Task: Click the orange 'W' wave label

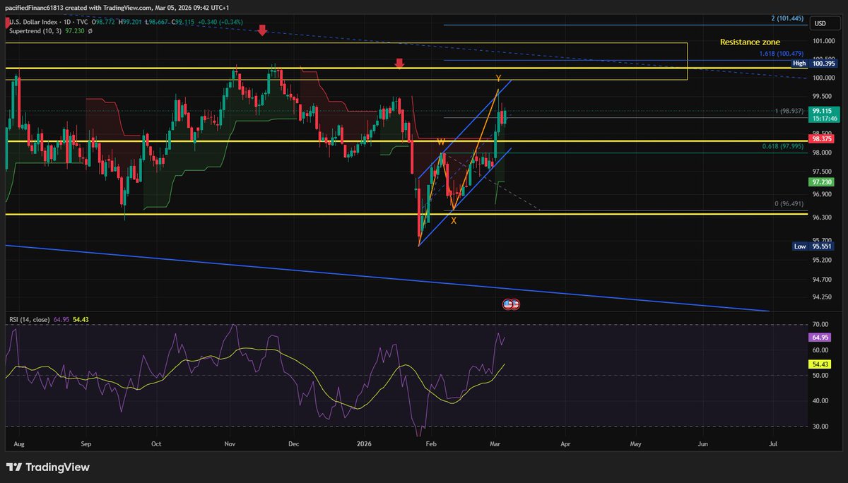Action: click(440, 142)
